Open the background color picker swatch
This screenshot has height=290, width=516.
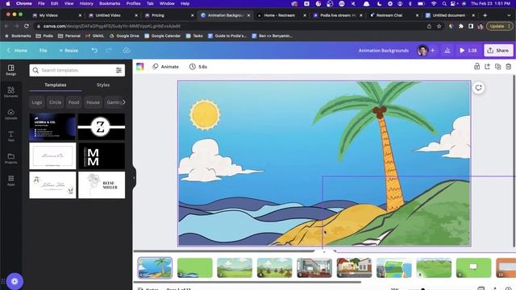coord(139,66)
